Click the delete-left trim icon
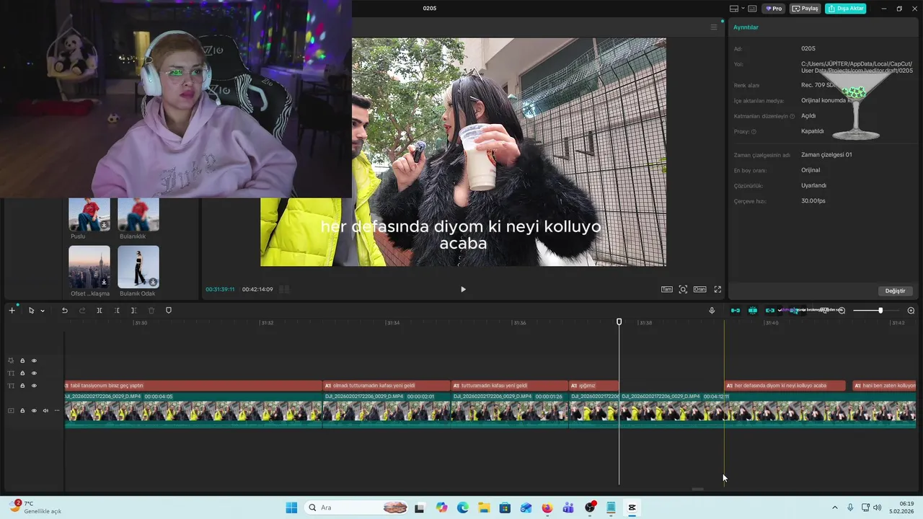 coord(116,311)
